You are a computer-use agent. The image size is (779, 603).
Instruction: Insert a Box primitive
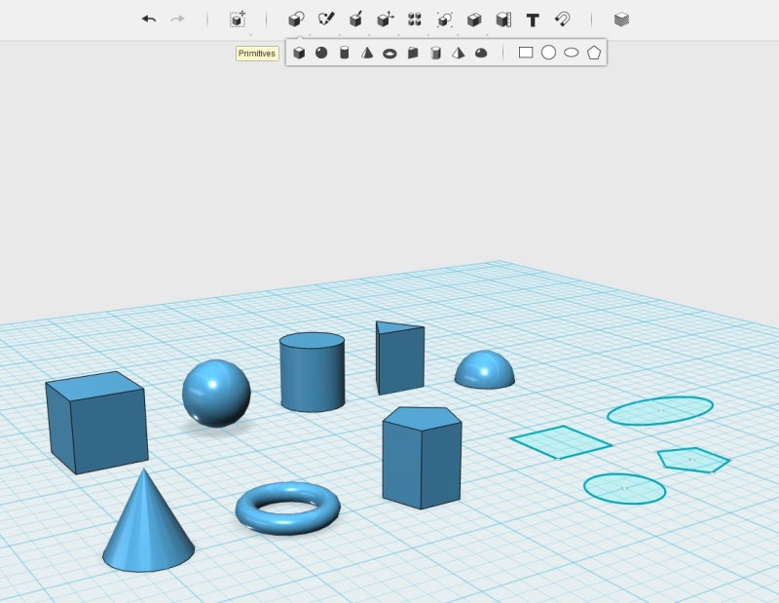(299, 53)
